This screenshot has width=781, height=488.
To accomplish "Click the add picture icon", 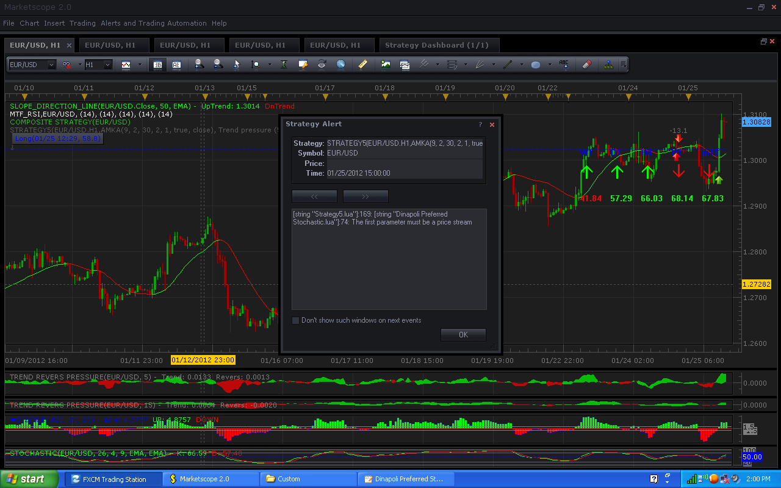I will (x=386, y=64).
